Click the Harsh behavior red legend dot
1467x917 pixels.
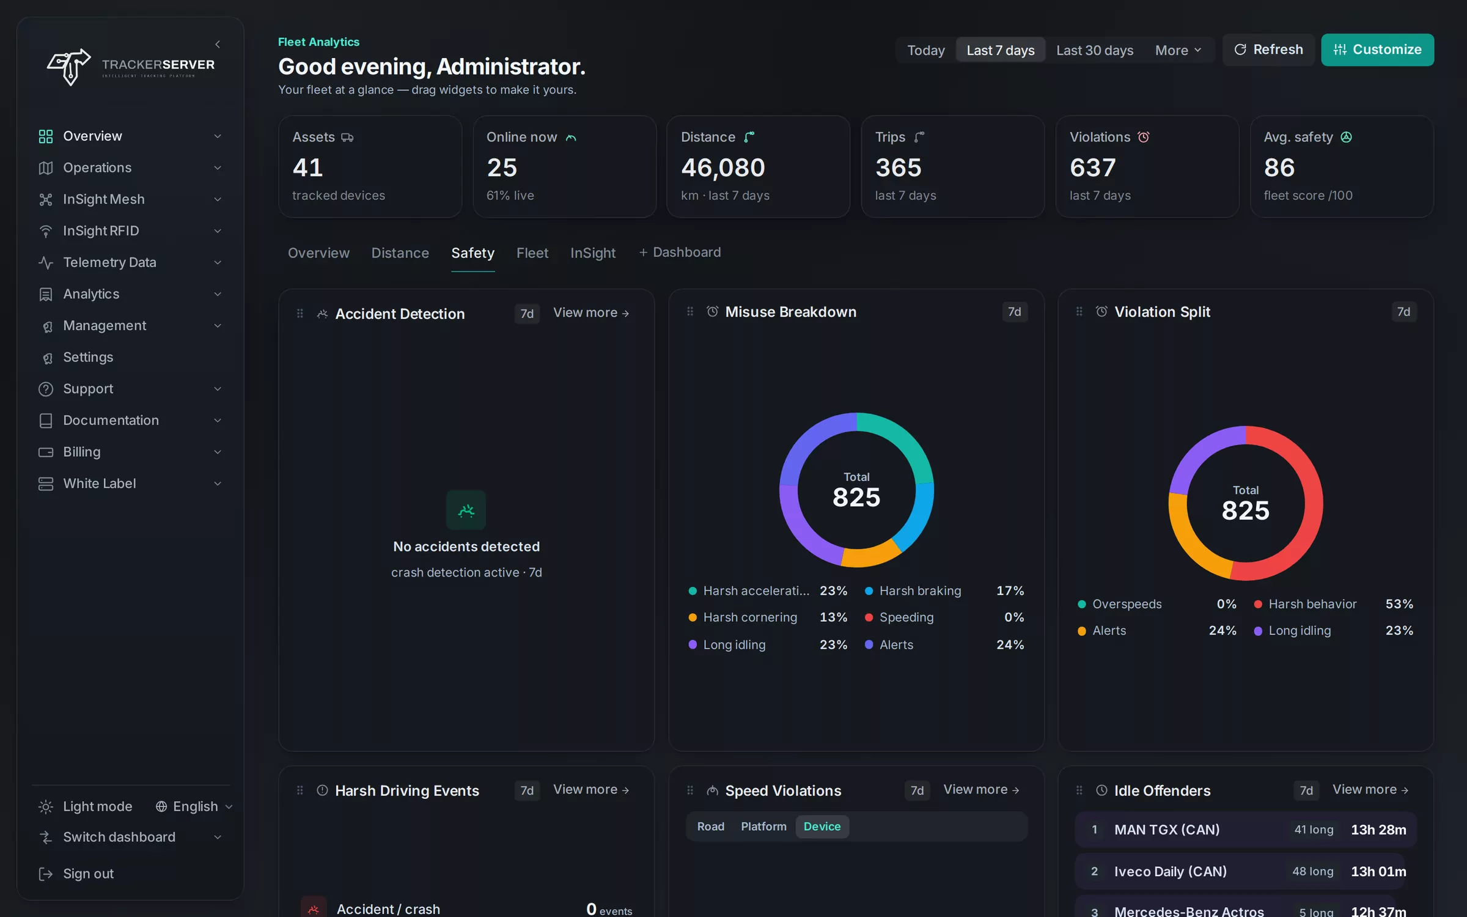tap(1258, 605)
